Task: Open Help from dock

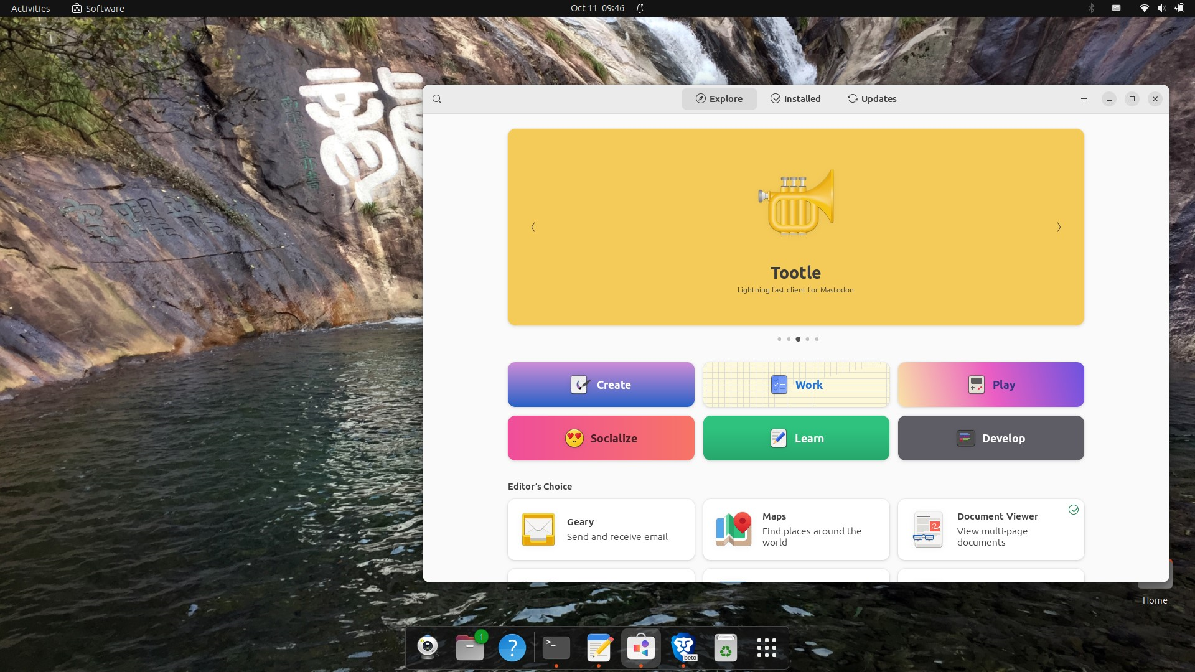Action: pyautogui.click(x=512, y=648)
